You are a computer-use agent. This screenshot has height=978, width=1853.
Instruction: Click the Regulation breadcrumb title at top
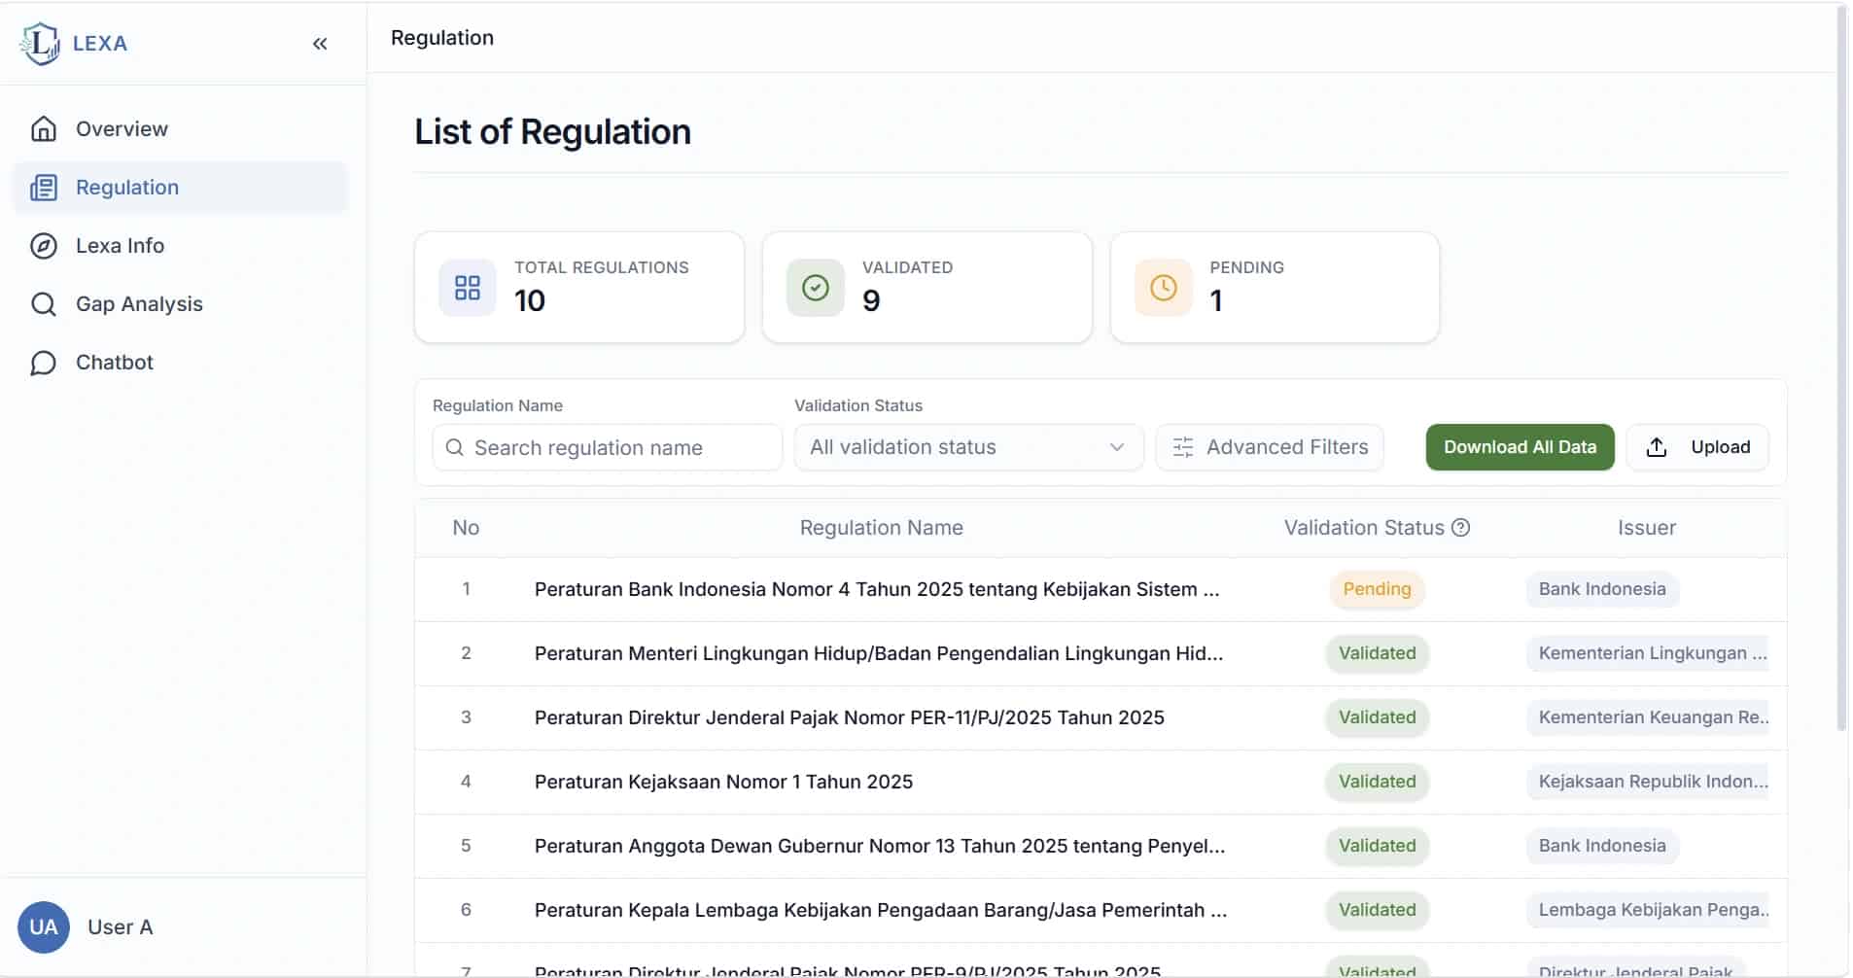coord(442,38)
